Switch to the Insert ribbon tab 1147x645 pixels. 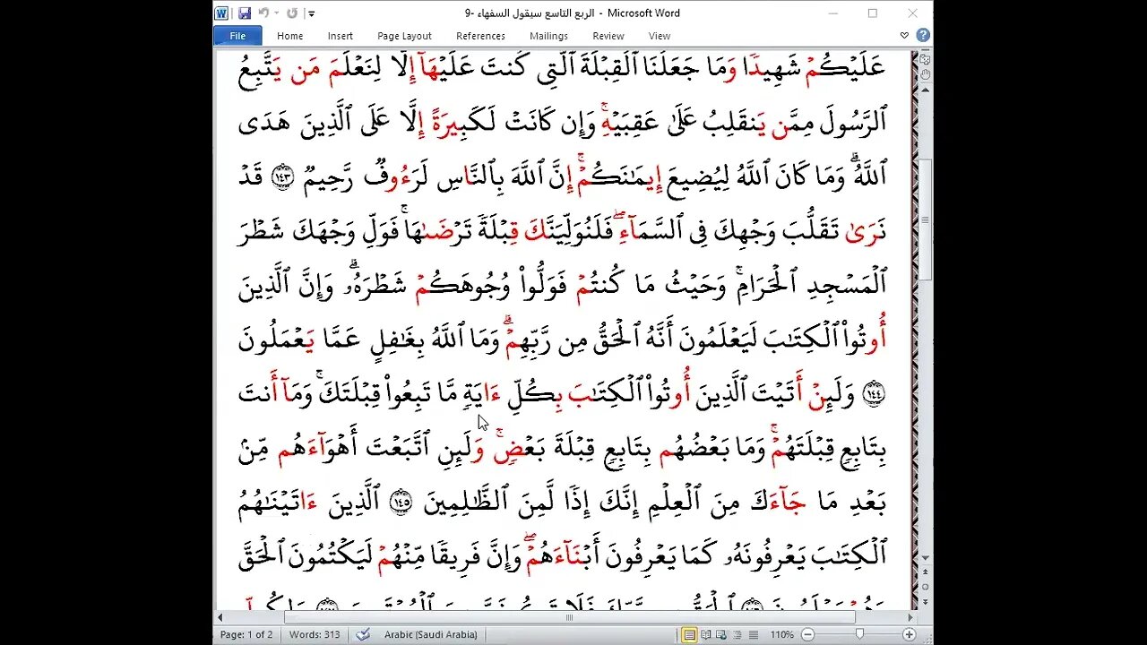(340, 36)
